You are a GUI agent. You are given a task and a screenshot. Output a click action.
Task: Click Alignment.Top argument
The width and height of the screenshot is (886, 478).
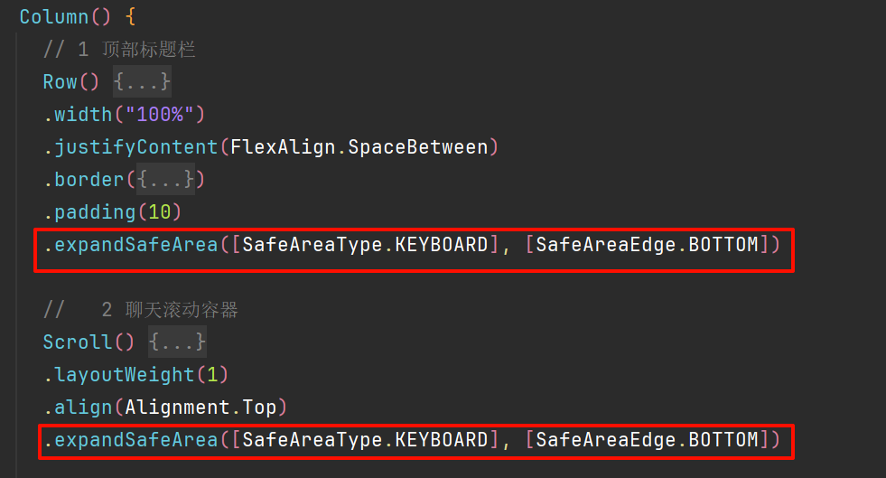[x=201, y=408]
